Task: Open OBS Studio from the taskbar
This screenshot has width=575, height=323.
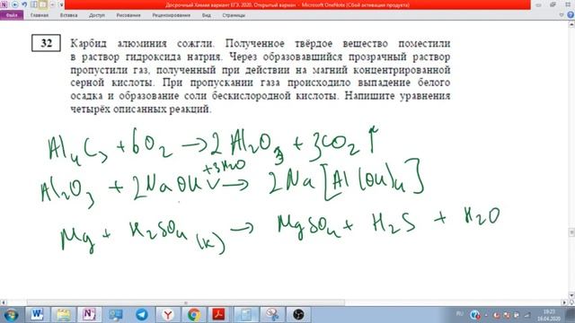Action: click(298, 315)
